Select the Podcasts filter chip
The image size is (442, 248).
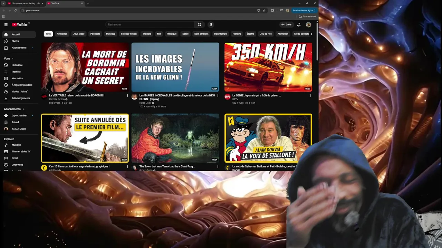pyautogui.click(x=95, y=34)
